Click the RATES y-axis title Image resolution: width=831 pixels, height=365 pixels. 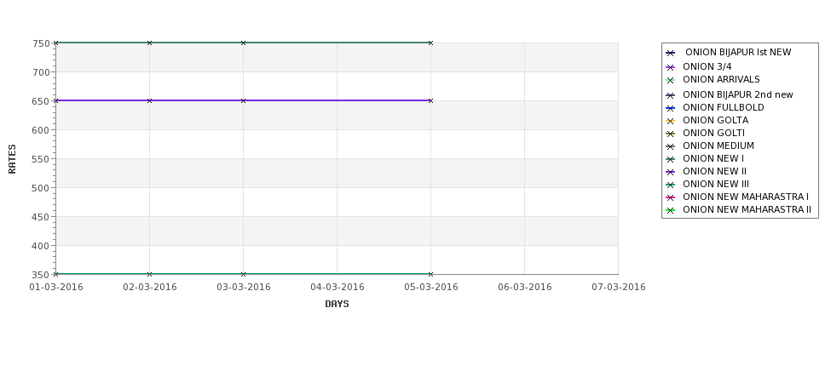pos(12,159)
